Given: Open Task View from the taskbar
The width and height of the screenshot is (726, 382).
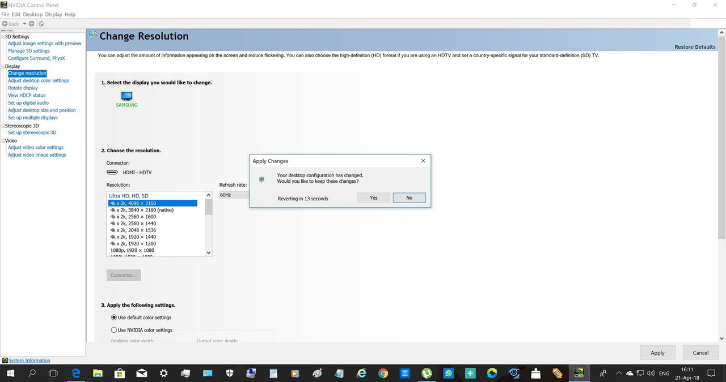Looking at the screenshot, I should point(53,374).
